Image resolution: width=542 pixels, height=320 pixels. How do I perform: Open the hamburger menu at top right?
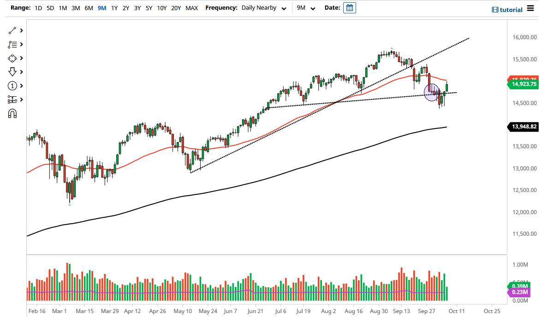coord(531,7)
